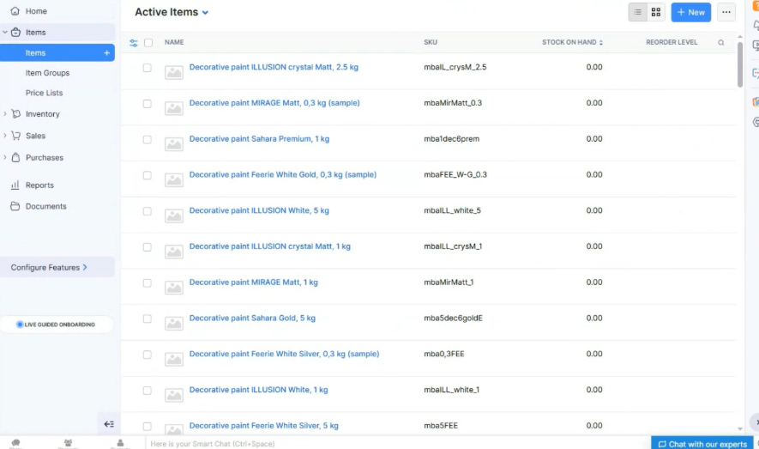Click the vertical scrollbar of item list
This screenshot has width=759, height=449.
pyautogui.click(x=740, y=64)
